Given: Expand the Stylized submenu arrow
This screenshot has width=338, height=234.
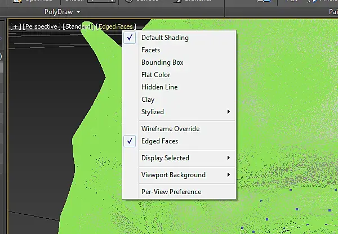Looking at the screenshot, I should (228, 112).
